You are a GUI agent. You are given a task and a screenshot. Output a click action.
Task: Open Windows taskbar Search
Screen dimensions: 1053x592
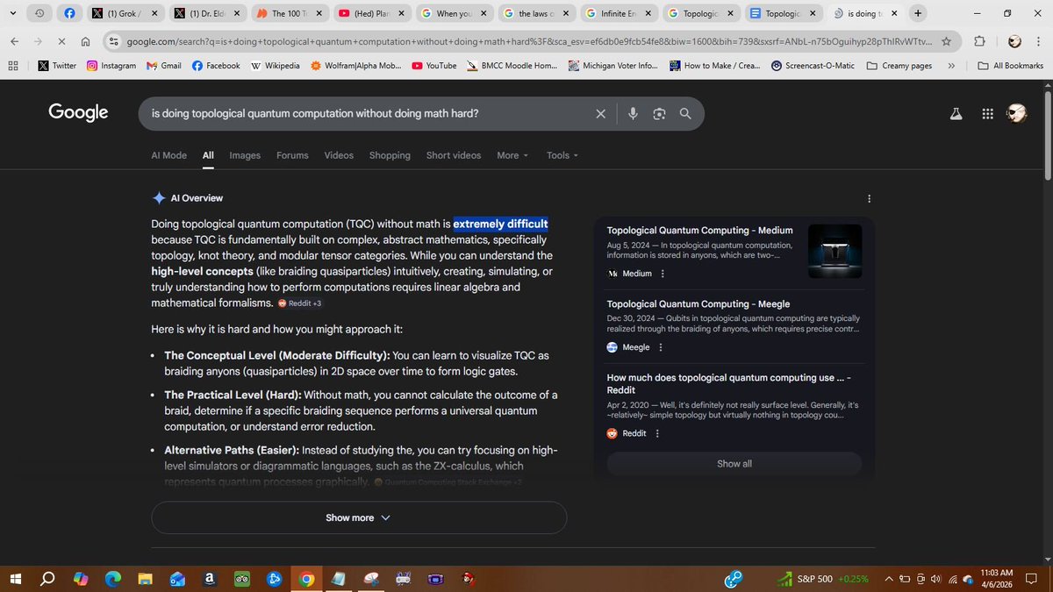coord(48,579)
